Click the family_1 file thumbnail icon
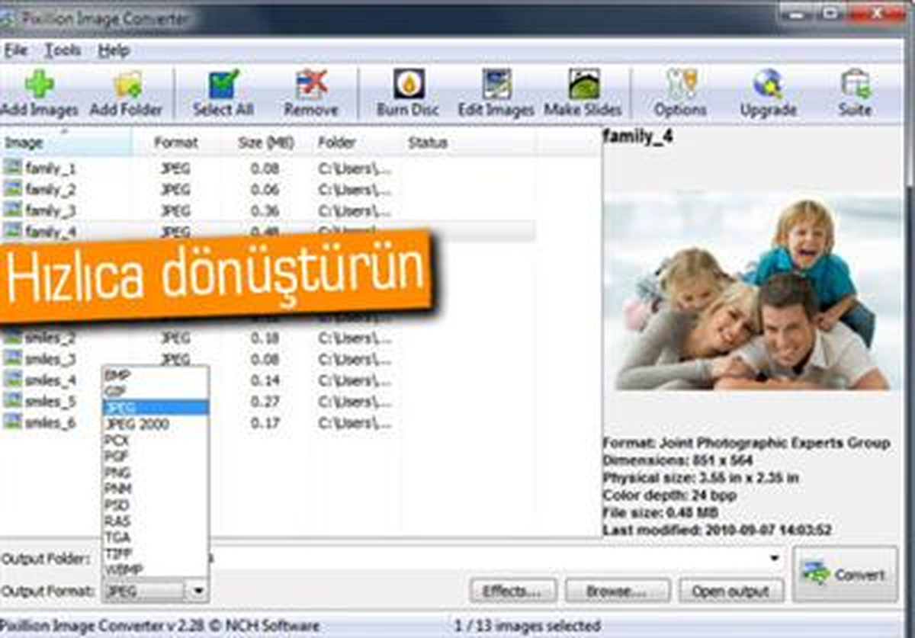This screenshot has width=915, height=638. click(x=12, y=168)
